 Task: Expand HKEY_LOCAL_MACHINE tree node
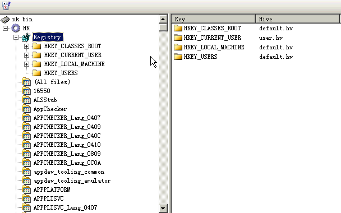pos(26,64)
